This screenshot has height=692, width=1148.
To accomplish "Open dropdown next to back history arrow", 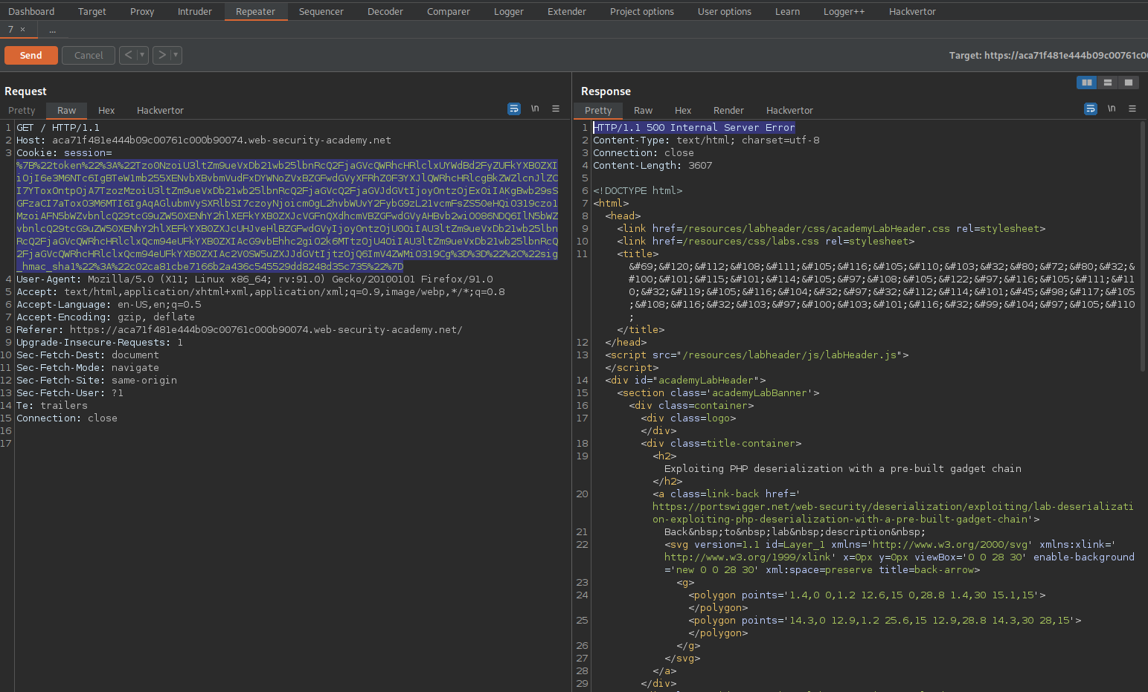I will click(x=142, y=55).
